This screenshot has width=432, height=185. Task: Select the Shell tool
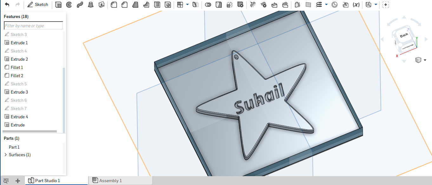coord(157,5)
